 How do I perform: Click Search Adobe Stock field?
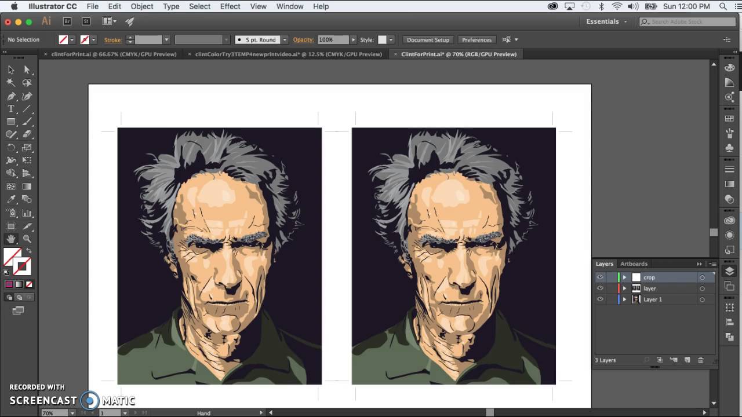coord(688,21)
